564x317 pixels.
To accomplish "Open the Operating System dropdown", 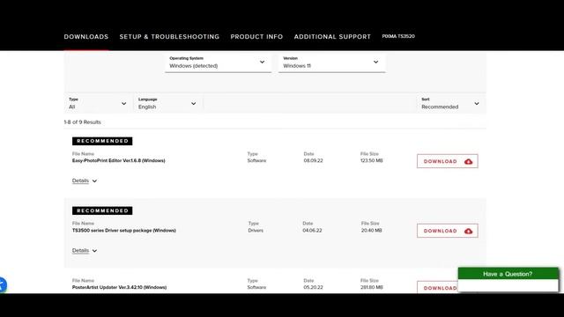I will (x=218, y=63).
